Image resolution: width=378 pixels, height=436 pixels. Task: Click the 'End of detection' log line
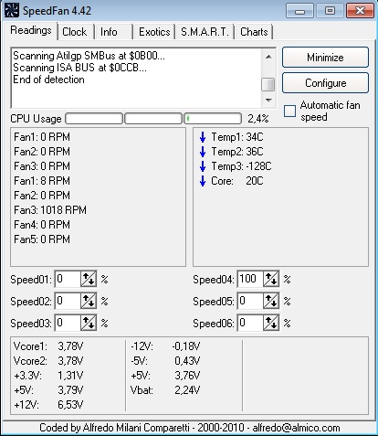(x=48, y=80)
